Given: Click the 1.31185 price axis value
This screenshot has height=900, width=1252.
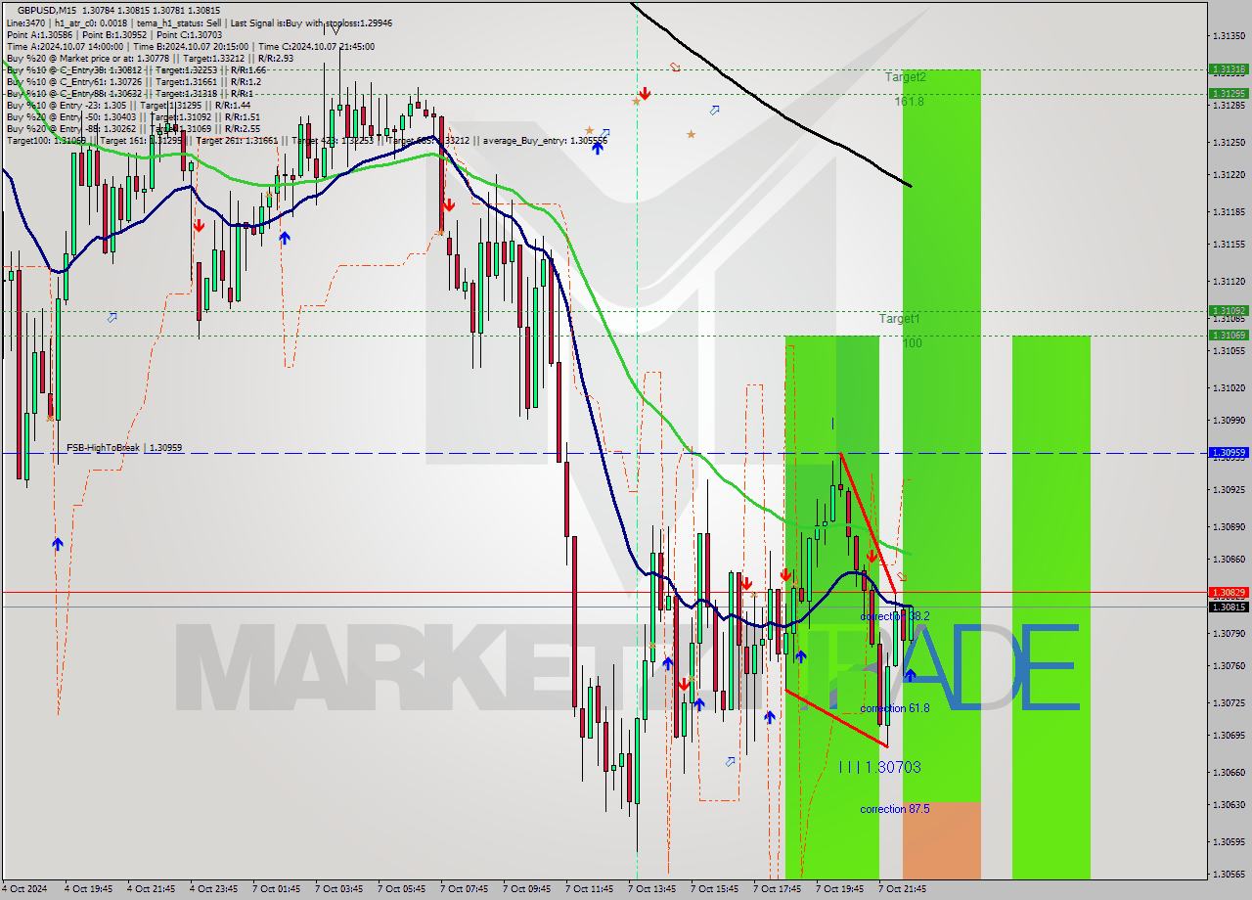Looking at the screenshot, I should (1229, 211).
